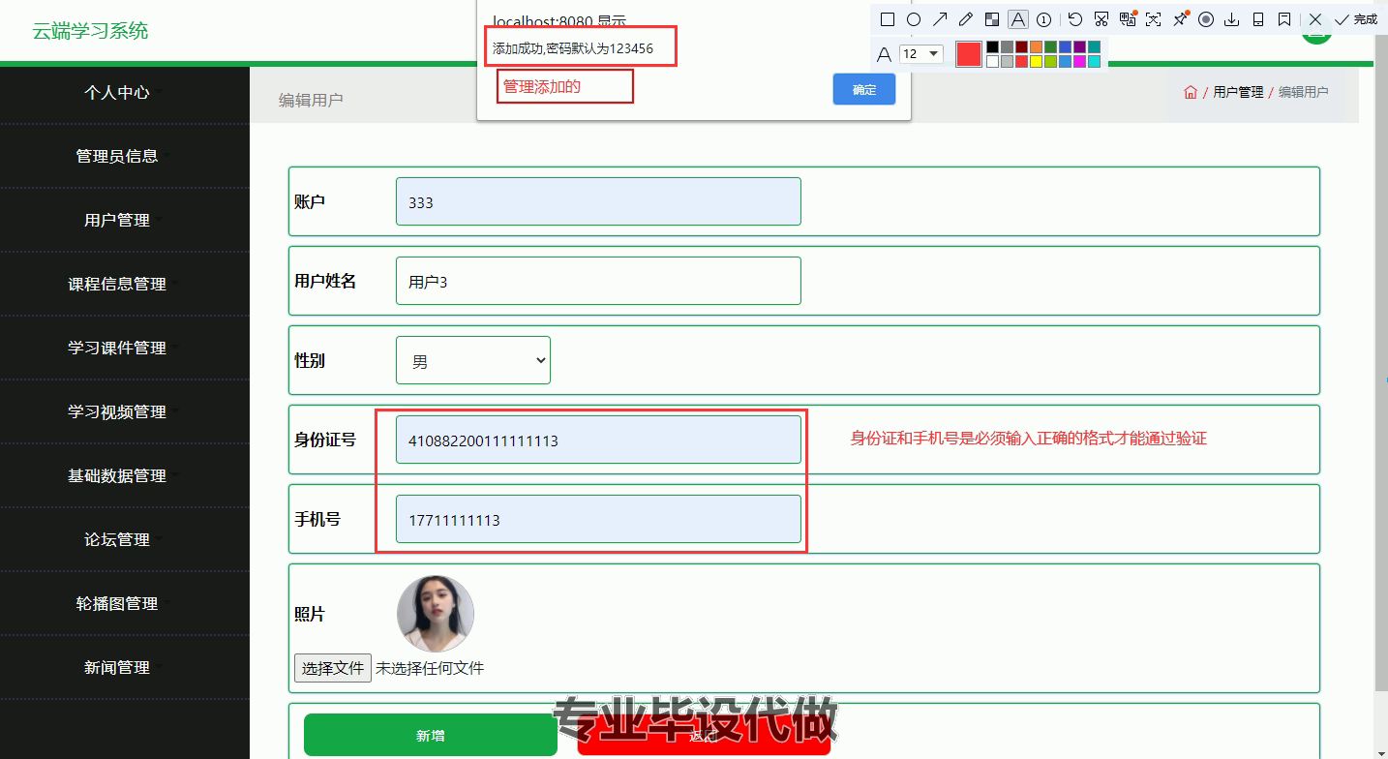Open the font size 12 dropdown
The image size is (1388, 759).
tap(920, 54)
